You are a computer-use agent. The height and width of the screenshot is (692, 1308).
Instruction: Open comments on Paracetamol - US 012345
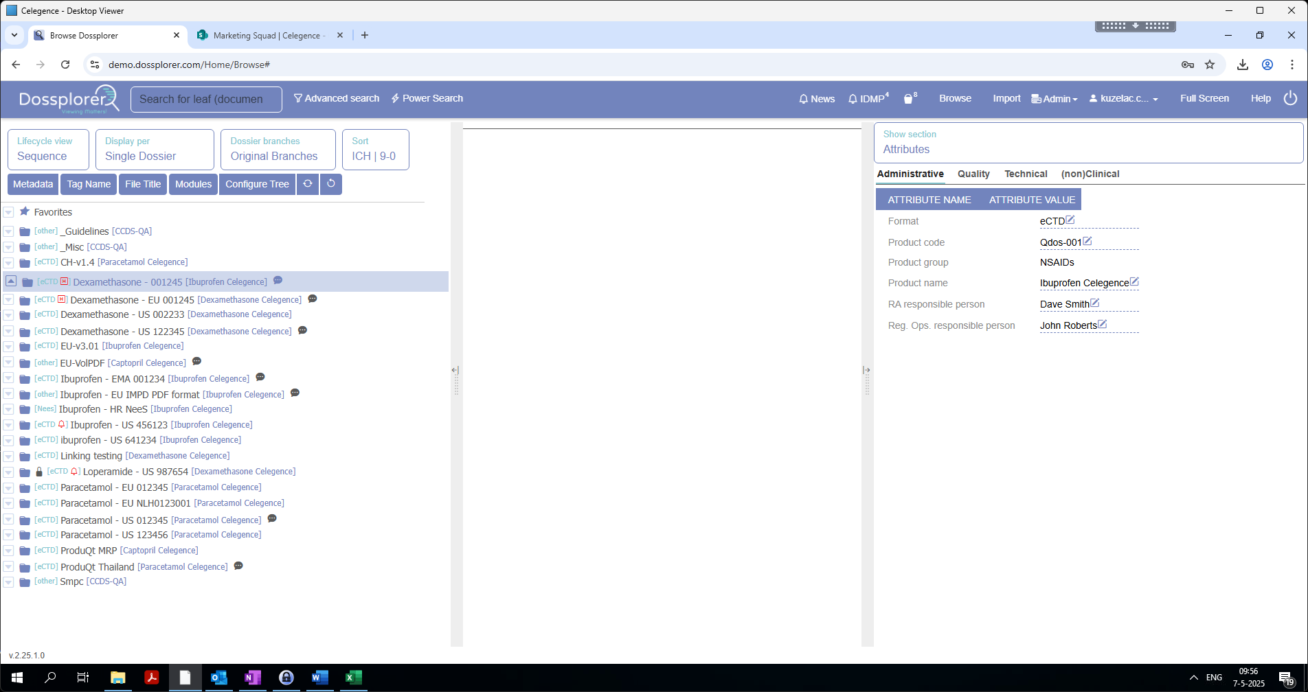coord(272,518)
